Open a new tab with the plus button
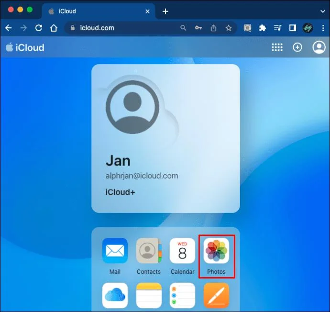The image size is (330, 312). coord(165,11)
